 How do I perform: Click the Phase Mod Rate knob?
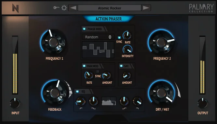pyautogui.click(x=127, y=35)
